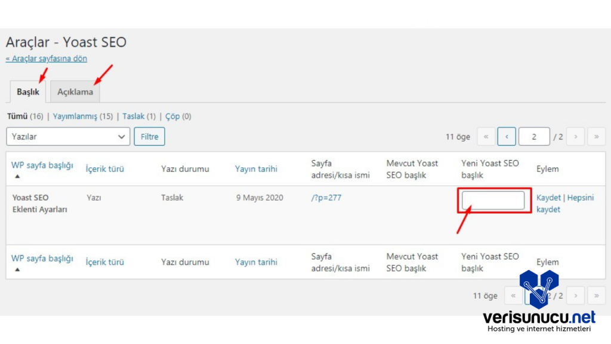The height and width of the screenshot is (344, 611).
Task: Go to next page in top pagination
Action: click(x=575, y=137)
